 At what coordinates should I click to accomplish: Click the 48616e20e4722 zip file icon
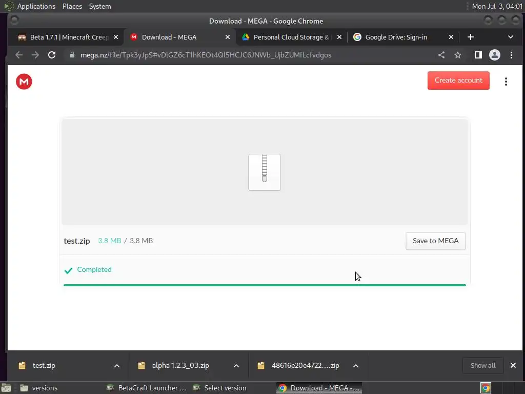[261, 365]
